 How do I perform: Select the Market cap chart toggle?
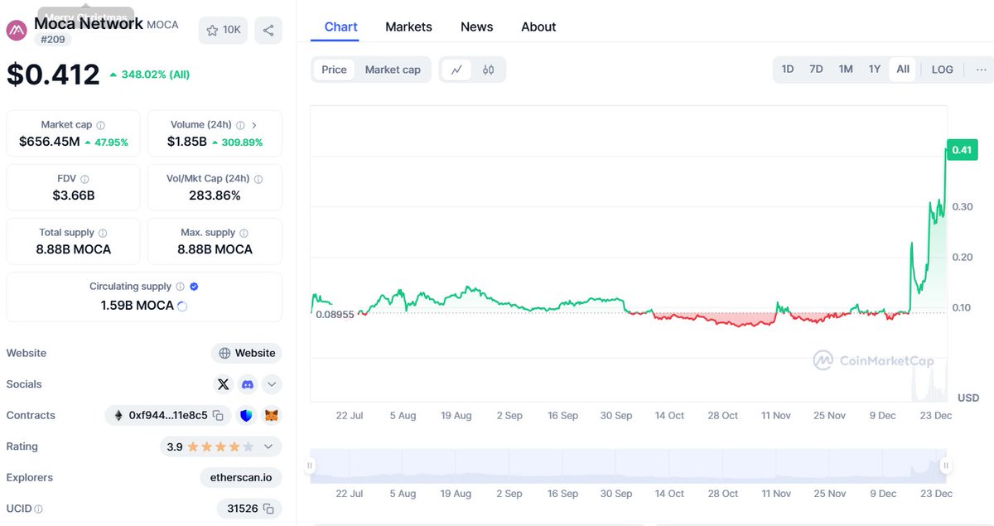click(393, 70)
